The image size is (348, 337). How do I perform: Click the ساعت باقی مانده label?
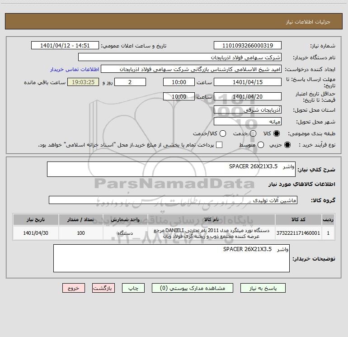click(45, 82)
